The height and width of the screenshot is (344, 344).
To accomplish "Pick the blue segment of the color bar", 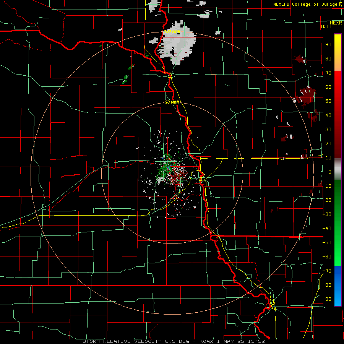I will [338, 285].
